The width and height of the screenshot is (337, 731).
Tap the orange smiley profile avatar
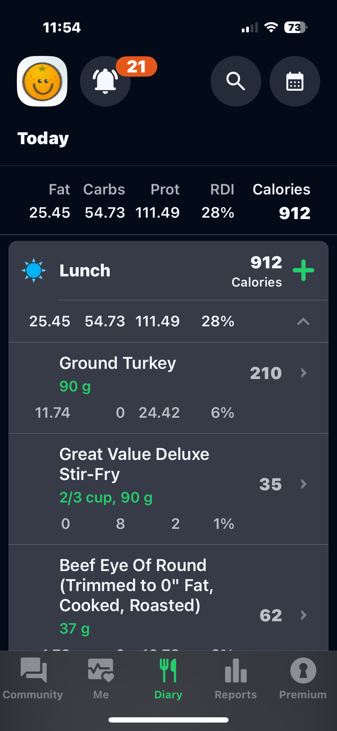(42, 81)
